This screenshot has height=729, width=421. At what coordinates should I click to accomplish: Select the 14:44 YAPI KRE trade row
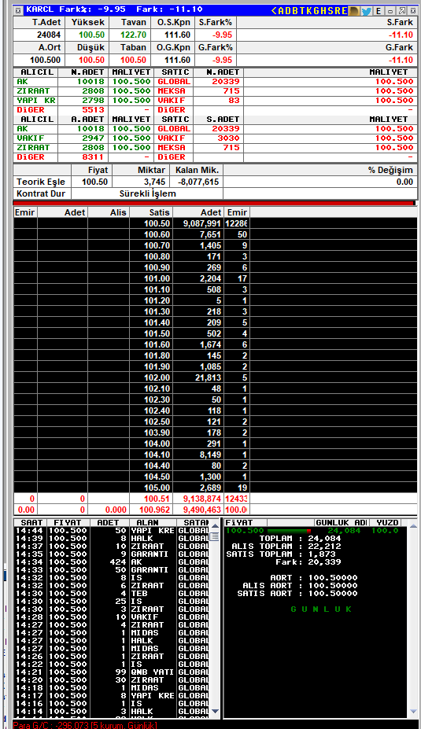point(112,531)
